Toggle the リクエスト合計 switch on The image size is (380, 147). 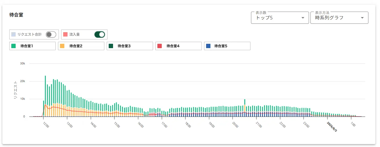pyautogui.click(x=51, y=35)
